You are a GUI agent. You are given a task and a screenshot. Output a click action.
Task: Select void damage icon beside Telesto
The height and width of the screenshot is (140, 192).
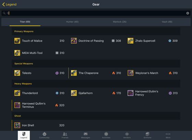coord(57,73)
